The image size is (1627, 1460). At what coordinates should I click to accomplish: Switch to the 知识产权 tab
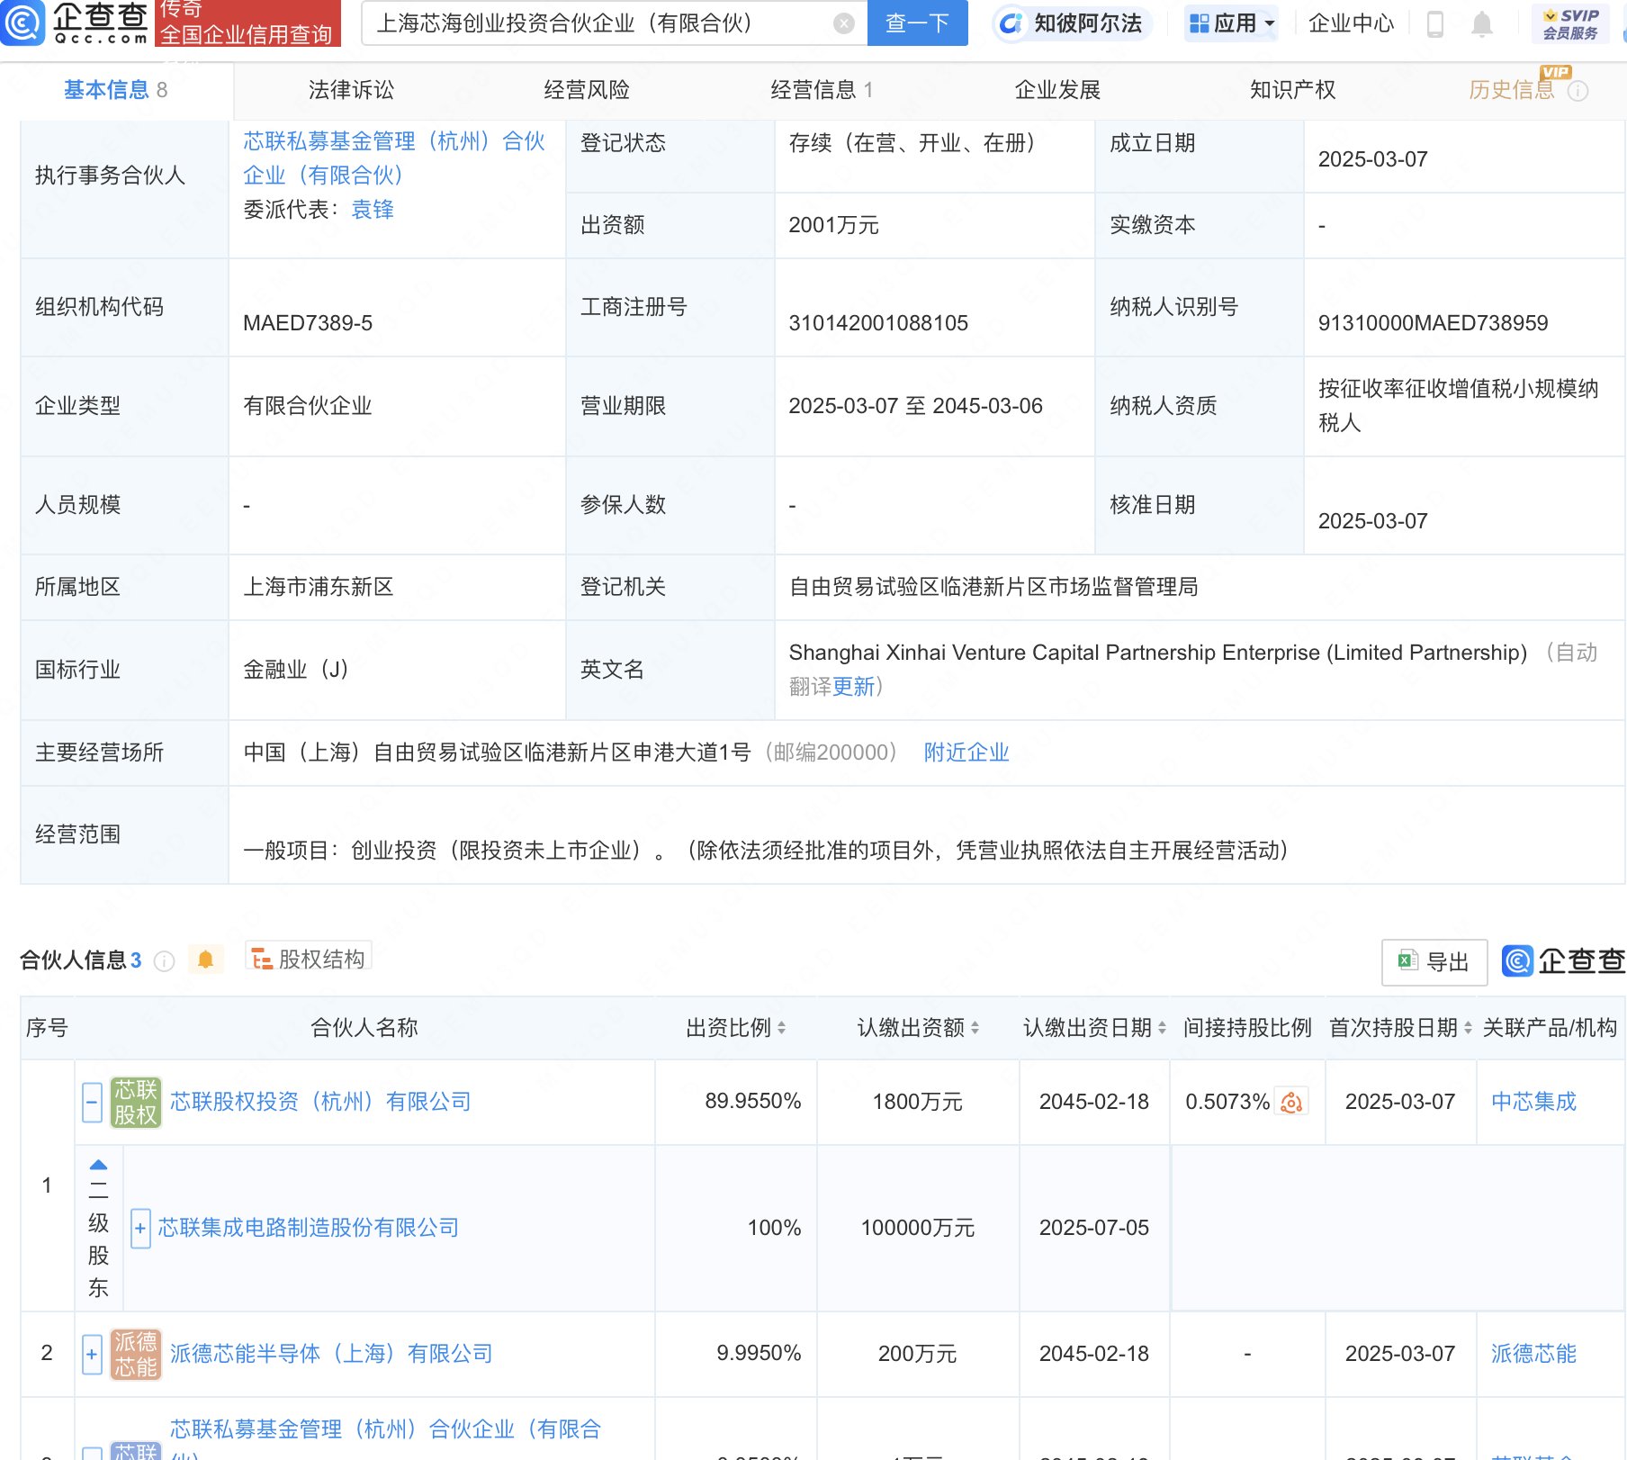[1292, 90]
